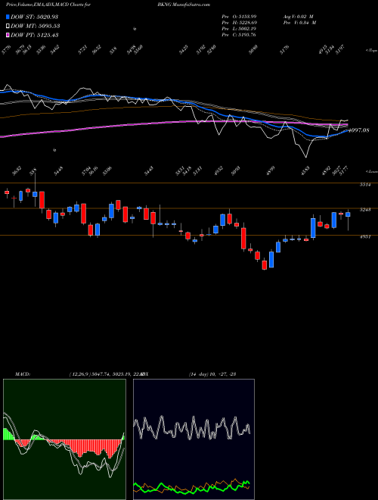Select the 'DOW MT: 5095.53' legend text
The height and width of the screenshot is (500, 378).
click(36, 26)
